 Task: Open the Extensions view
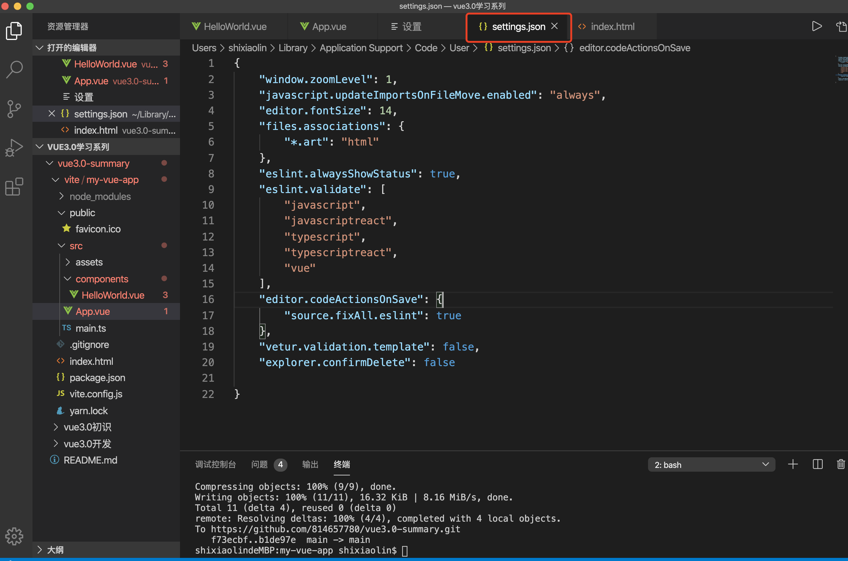(14, 186)
